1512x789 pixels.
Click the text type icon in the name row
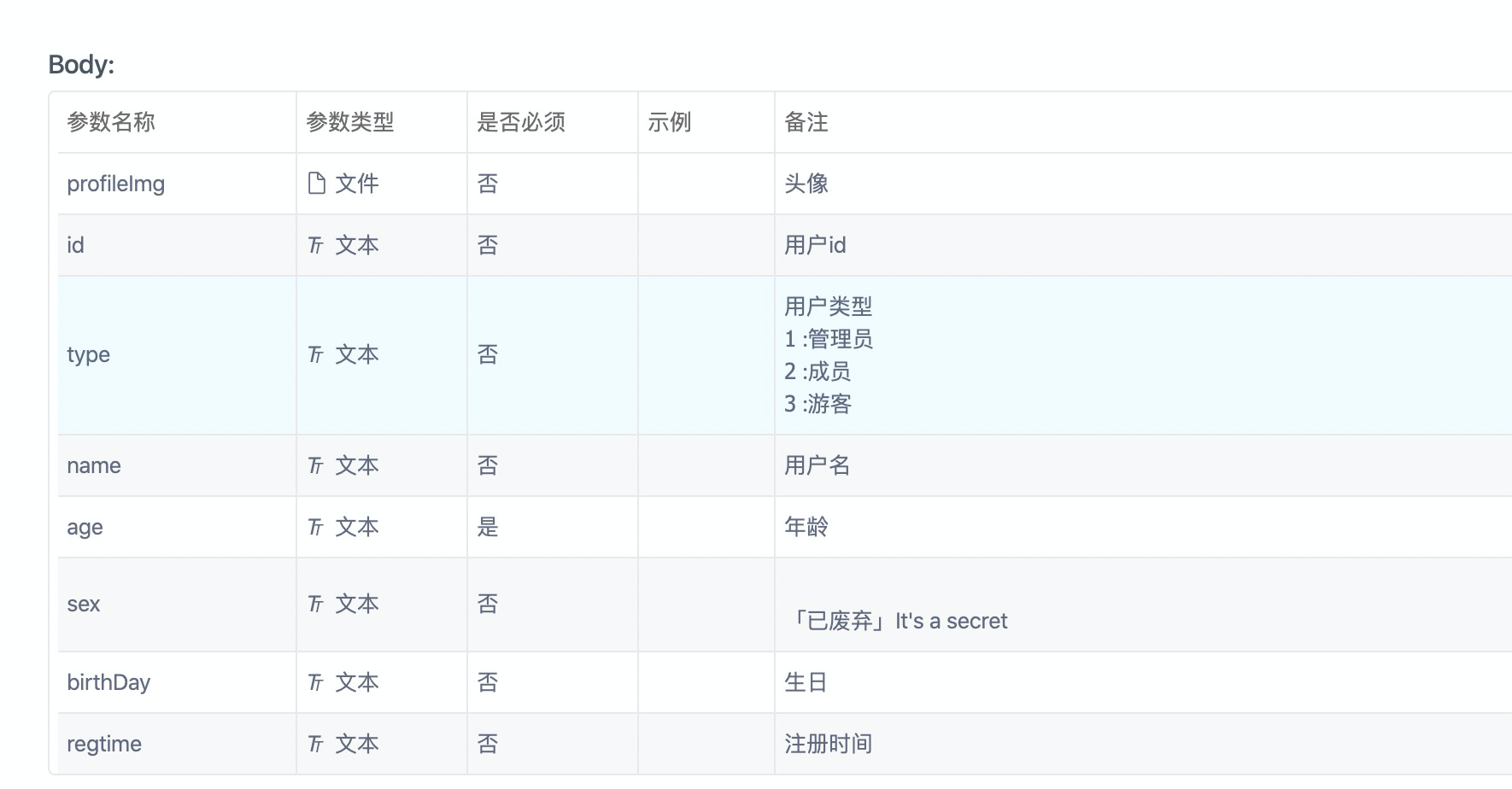315,465
